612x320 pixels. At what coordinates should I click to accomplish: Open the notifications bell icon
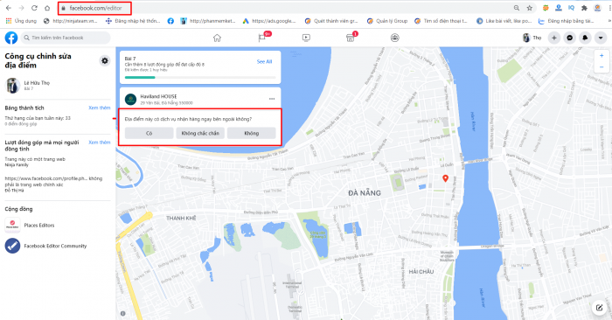coord(585,38)
